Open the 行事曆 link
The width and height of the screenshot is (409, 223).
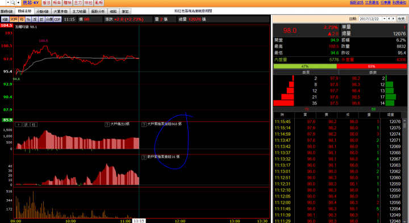tap(386, 2)
